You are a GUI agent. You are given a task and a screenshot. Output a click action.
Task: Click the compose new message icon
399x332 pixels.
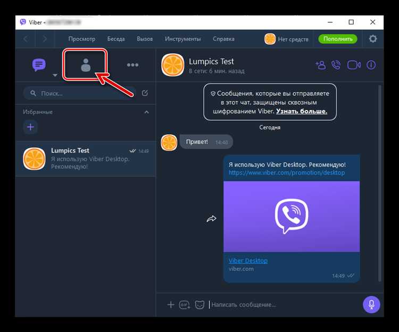pyautogui.click(x=145, y=93)
